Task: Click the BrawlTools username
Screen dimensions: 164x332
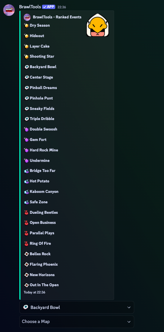Action: tap(30, 7)
